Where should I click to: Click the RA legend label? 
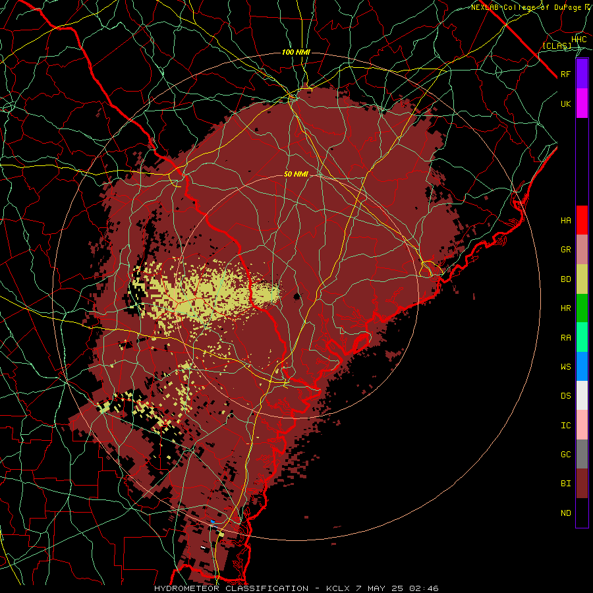pos(566,338)
